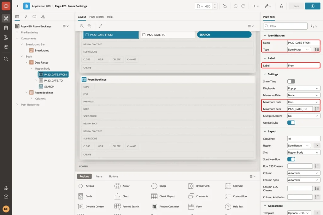Increment the page number stepper up arrow
Viewport: 323px width, 215px height.
[x=214, y=4]
